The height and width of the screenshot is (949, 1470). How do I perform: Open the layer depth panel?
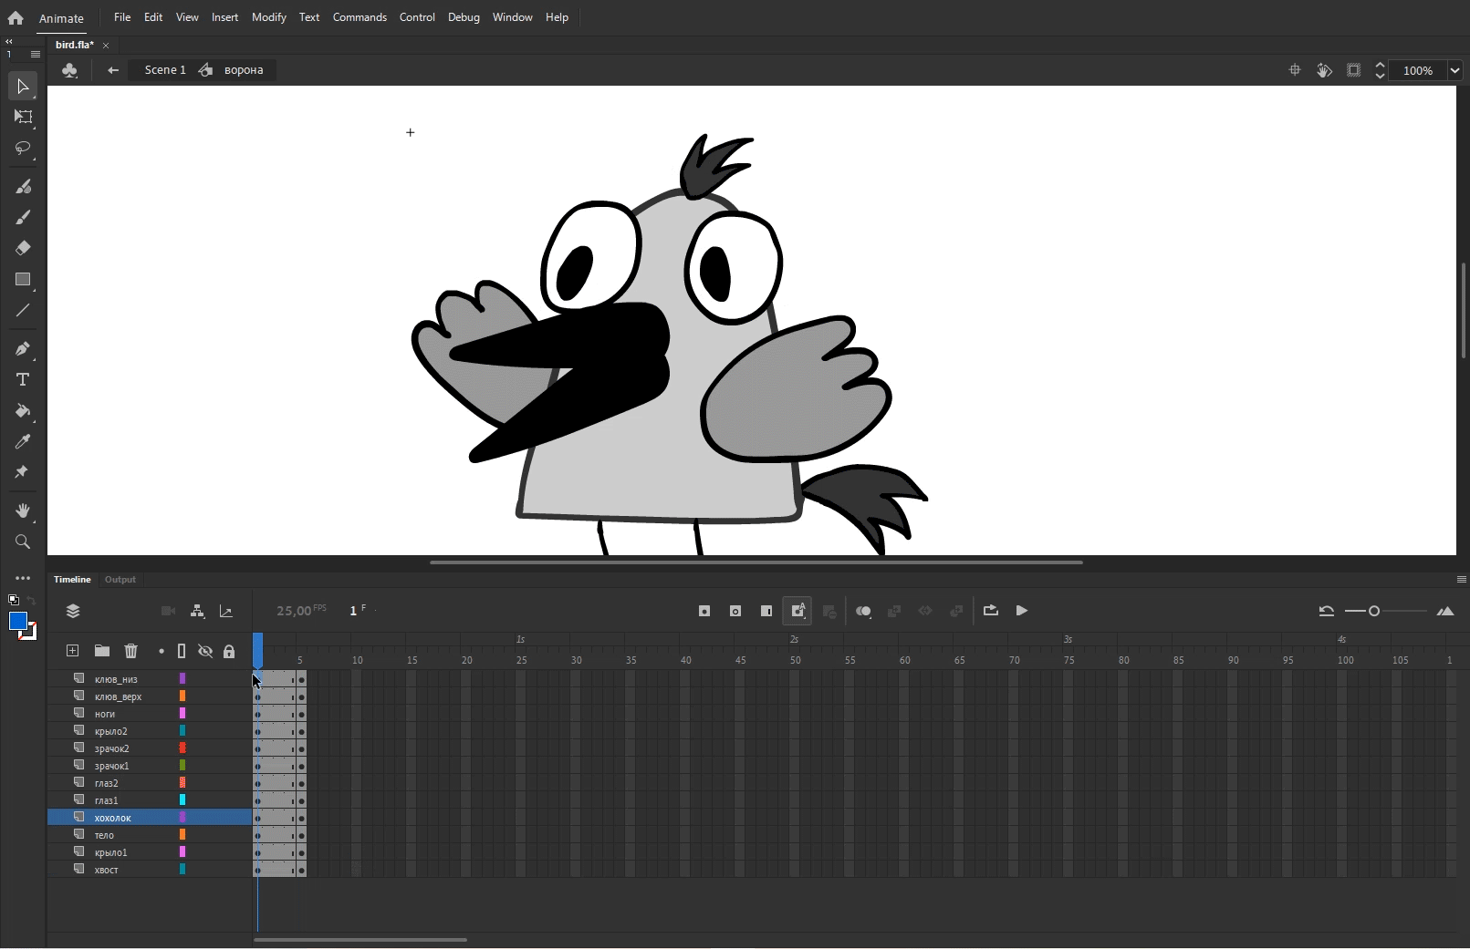point(226,611)
